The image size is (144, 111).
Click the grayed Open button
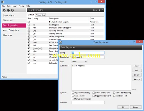137,66
